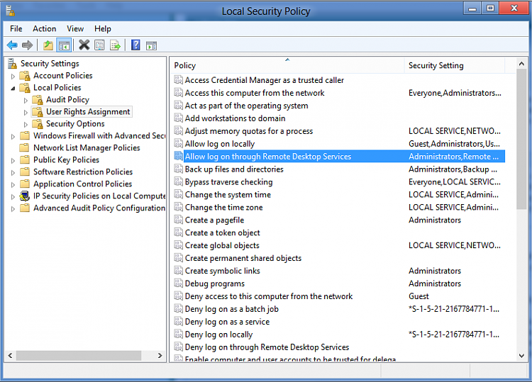Click the policy list vertical scrollbar thumb

(521, 140)
